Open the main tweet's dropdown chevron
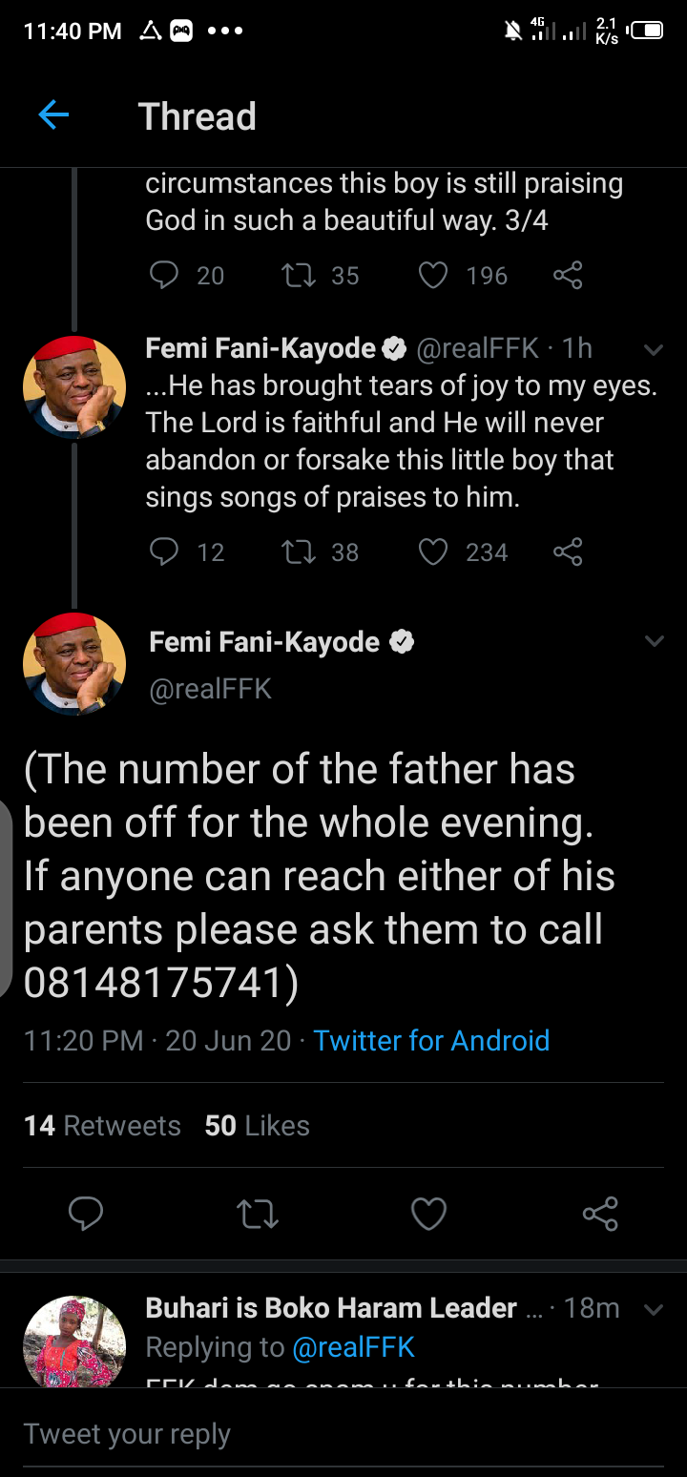 point(654,641)
